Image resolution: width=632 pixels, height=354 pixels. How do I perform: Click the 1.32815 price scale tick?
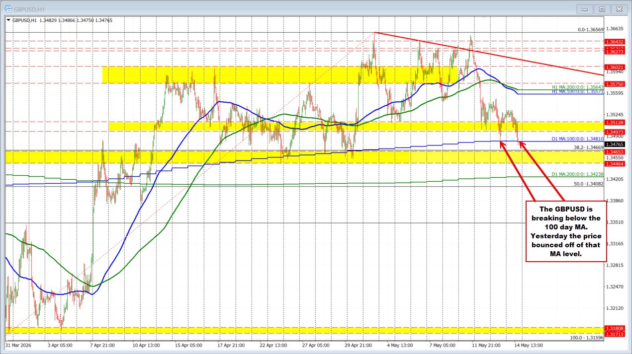(615, 265)
